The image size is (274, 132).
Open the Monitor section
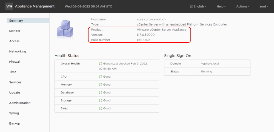[x=15, y=31]
